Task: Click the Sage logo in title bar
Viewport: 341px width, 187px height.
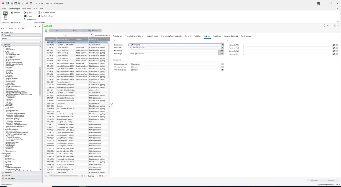Action: 3,3
